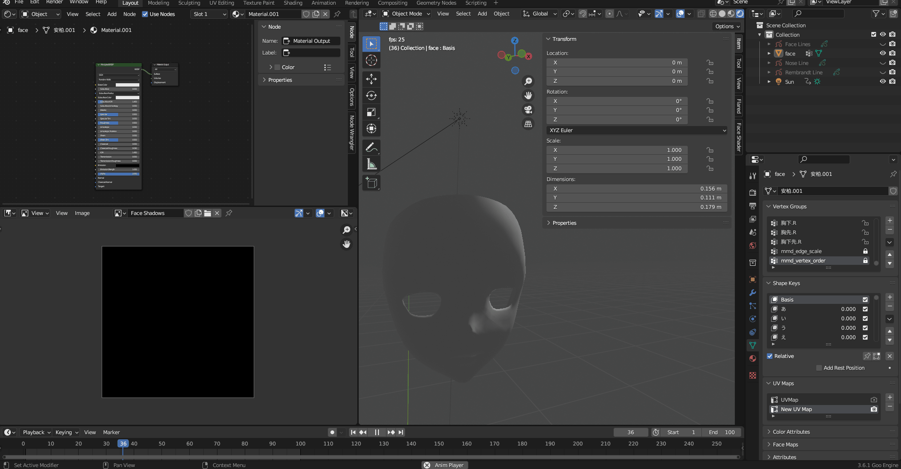Open the World Properties tab

tap(752, 246)
